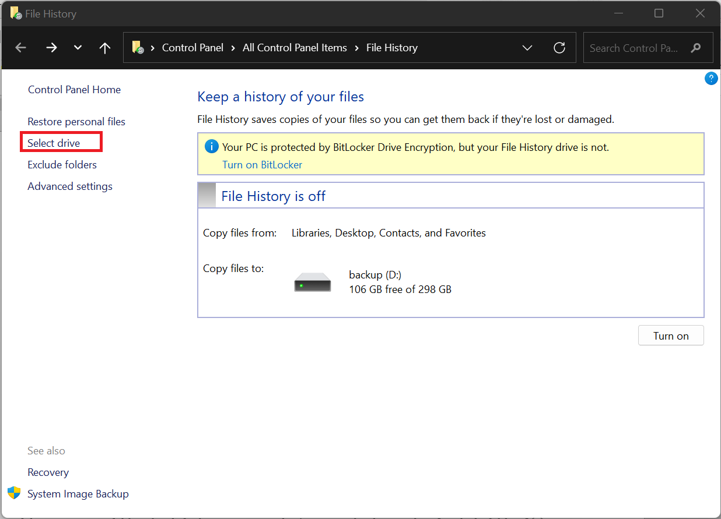Refresh the File History page

click(x=559, y=48)
